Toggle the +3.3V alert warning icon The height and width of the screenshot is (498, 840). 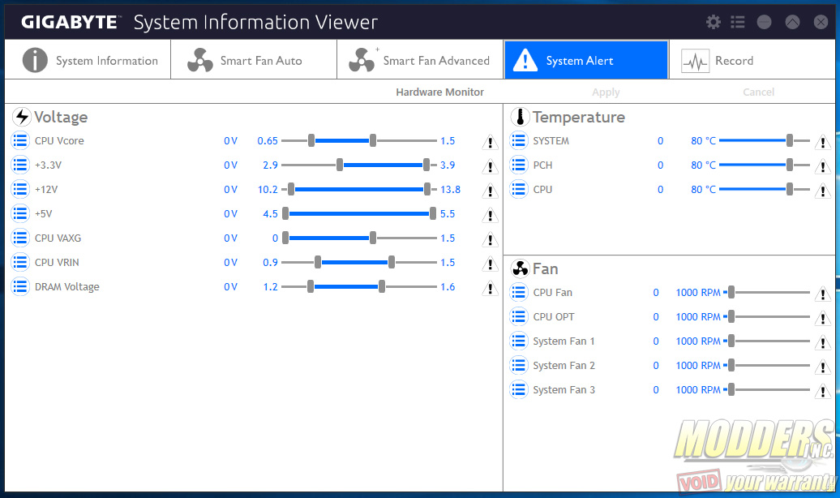tap(490, 166)
